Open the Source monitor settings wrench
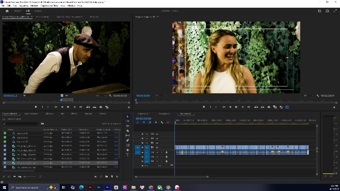The width and height of the screenshot is (340, 191). (110, 95)
